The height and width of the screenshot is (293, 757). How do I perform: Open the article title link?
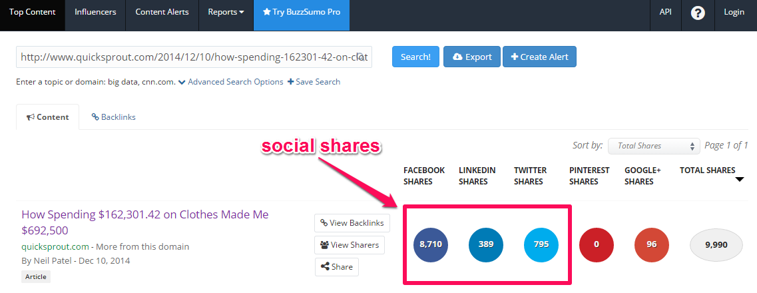coord(145,222)
